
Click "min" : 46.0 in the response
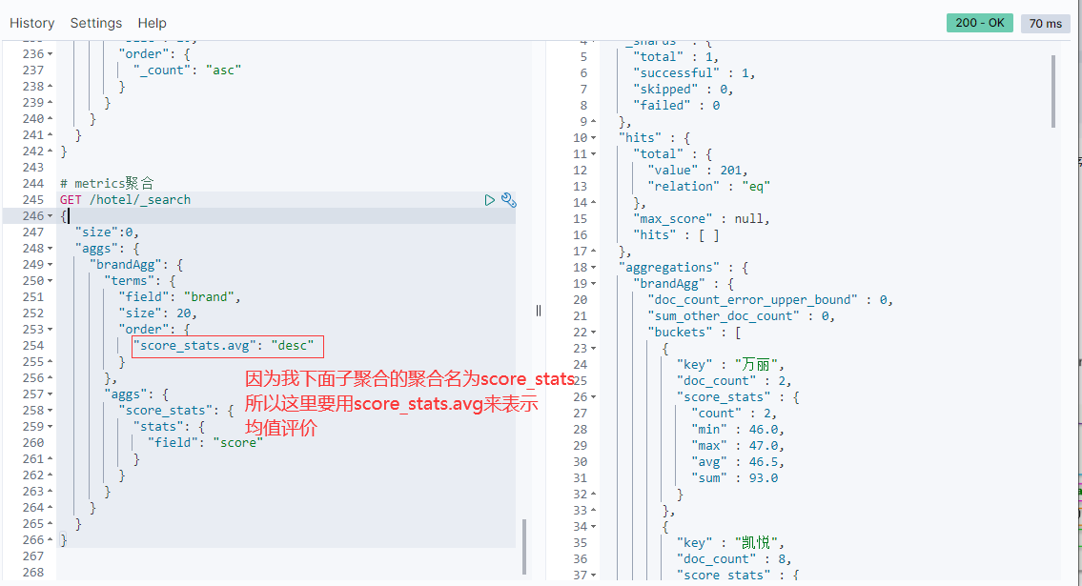tap(738, 430)
